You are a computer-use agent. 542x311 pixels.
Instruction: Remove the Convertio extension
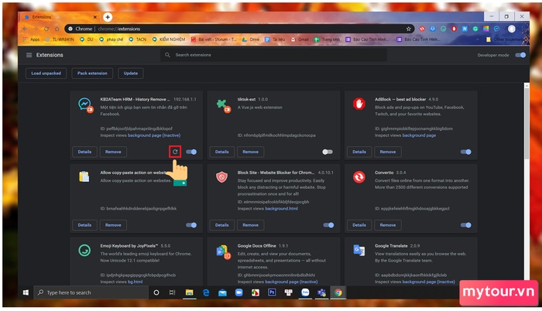click(x=388, y=225)
